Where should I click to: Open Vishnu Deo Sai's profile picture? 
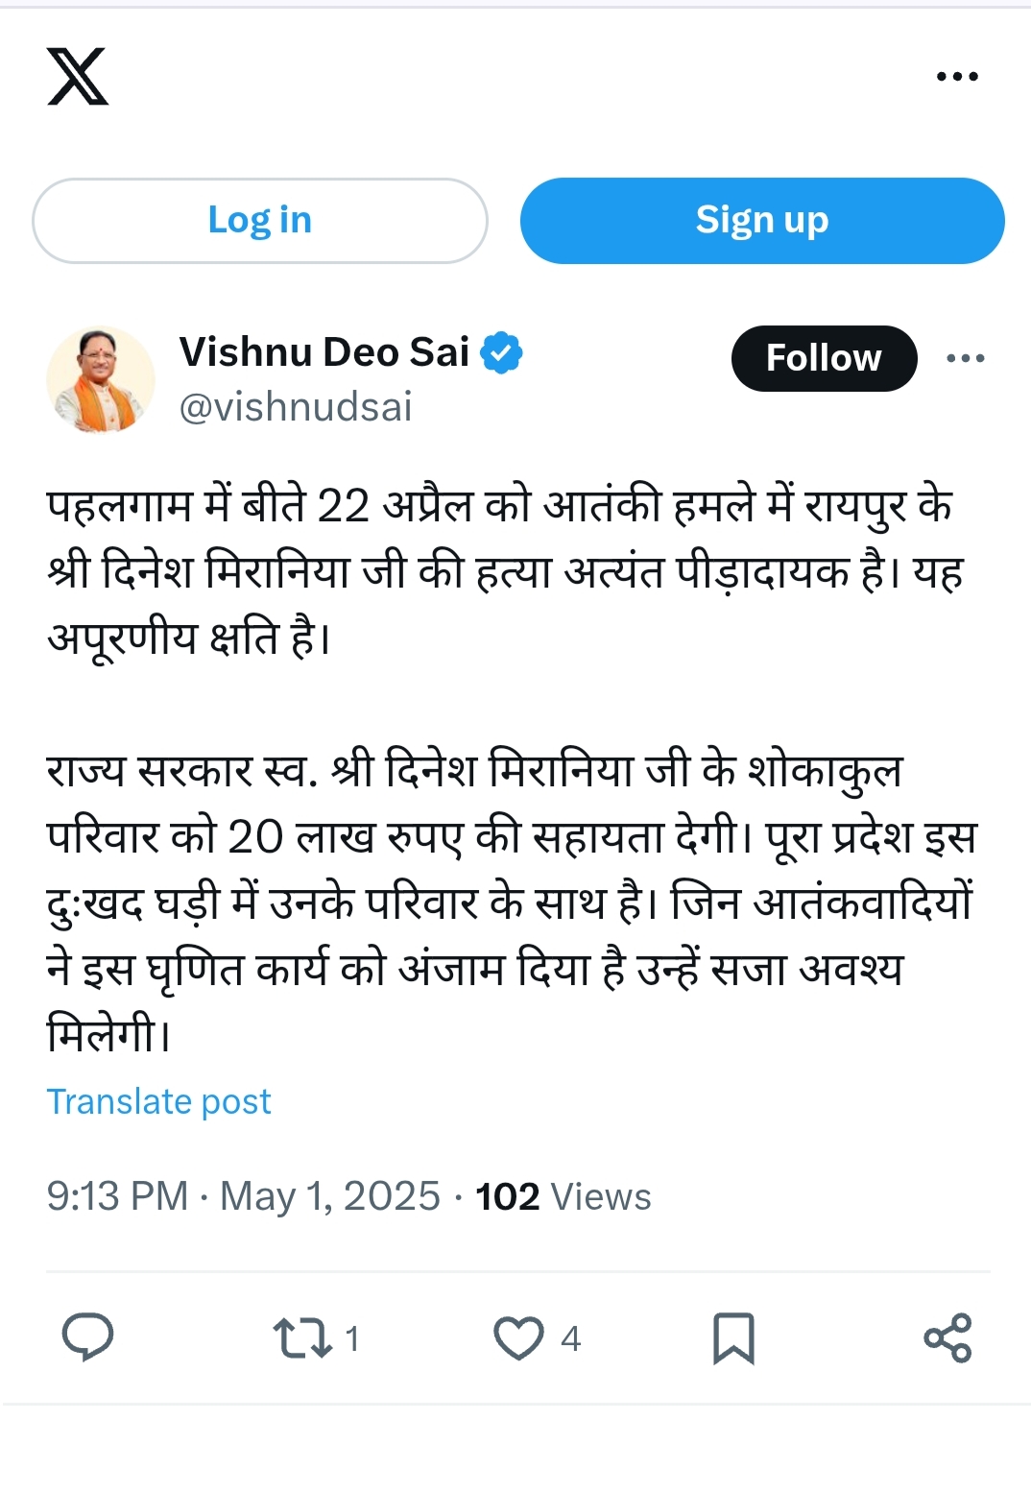(x=101, y=379)
